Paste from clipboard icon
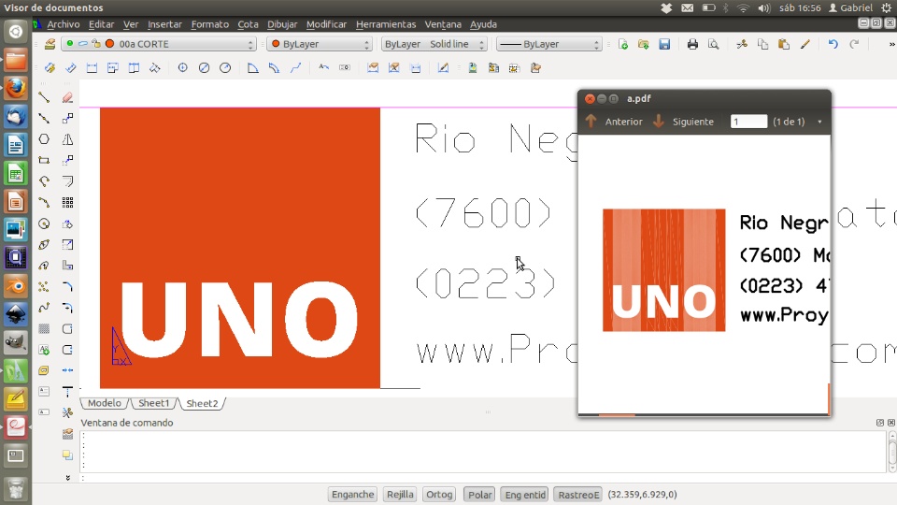The image size is (897, 505). [x=784, y=44]
